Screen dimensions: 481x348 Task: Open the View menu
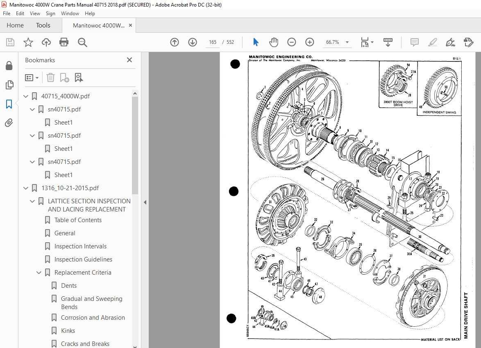point(35,14)
